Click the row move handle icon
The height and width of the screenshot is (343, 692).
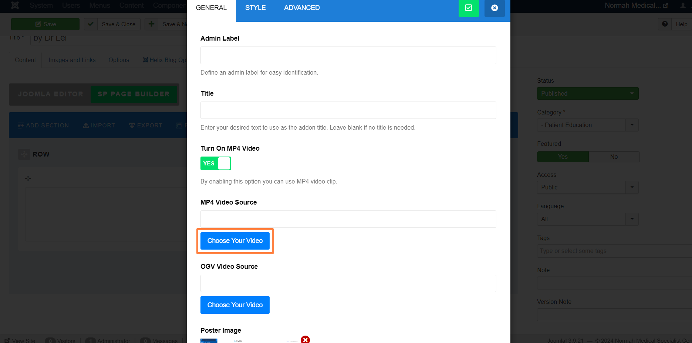click(24, 154)
